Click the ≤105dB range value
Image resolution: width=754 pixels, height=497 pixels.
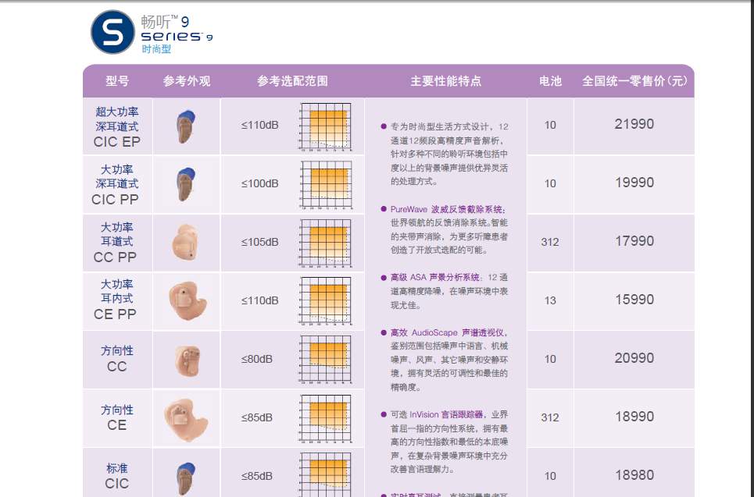(x=259, y=242)
